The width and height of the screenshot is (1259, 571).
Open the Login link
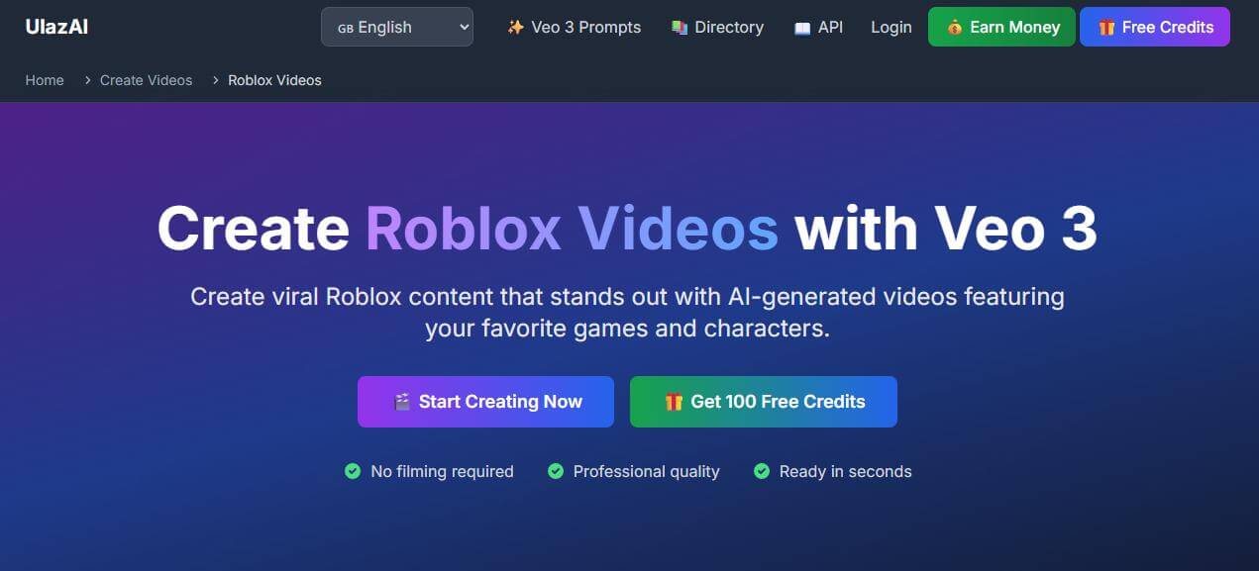[890, 27]
